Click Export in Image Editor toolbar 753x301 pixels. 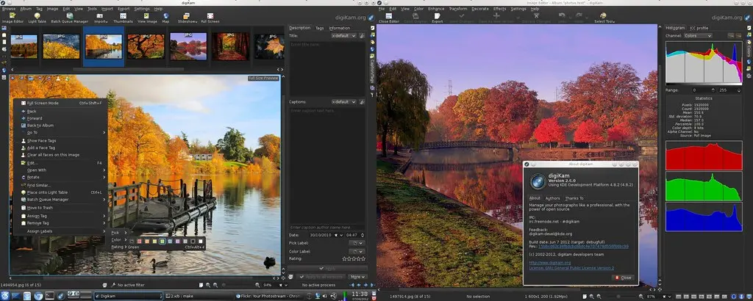point(437,18)
